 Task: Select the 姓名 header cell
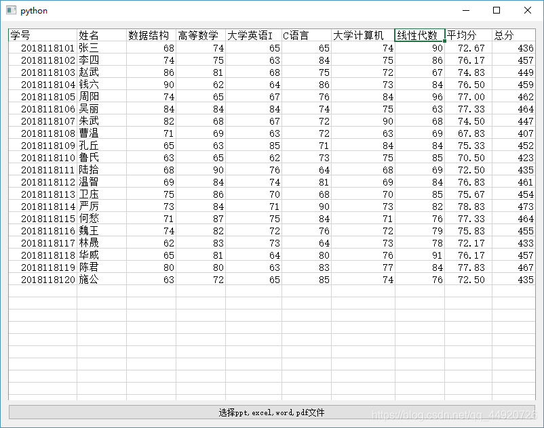102,35
